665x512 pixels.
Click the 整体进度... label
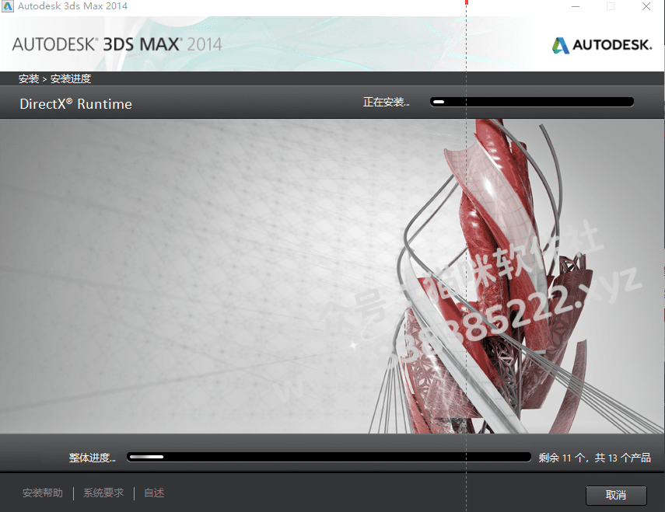(92, 458)
